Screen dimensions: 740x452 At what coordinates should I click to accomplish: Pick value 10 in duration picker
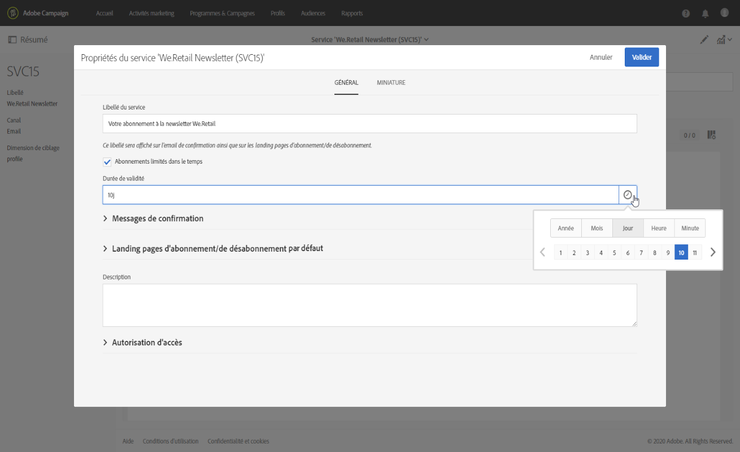[x=681, y=253]
